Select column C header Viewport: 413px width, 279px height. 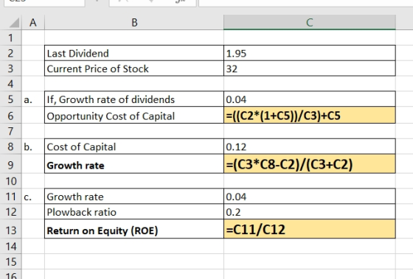coord(310,23)
